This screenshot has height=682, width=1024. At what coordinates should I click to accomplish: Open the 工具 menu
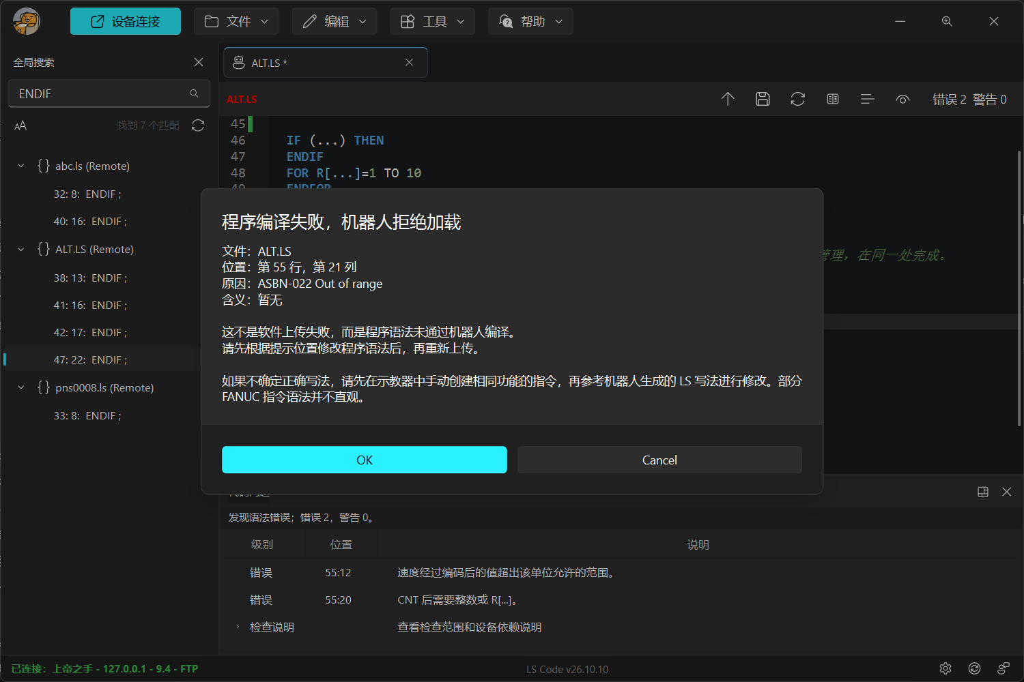point(433,21)
